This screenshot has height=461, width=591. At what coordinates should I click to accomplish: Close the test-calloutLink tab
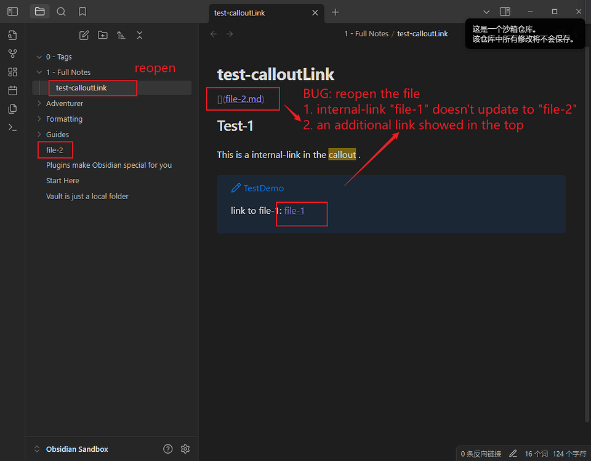(x=315, y=13)
